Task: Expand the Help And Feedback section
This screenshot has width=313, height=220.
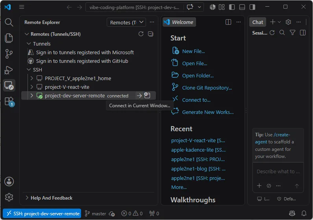Action: tap(27, 198)
